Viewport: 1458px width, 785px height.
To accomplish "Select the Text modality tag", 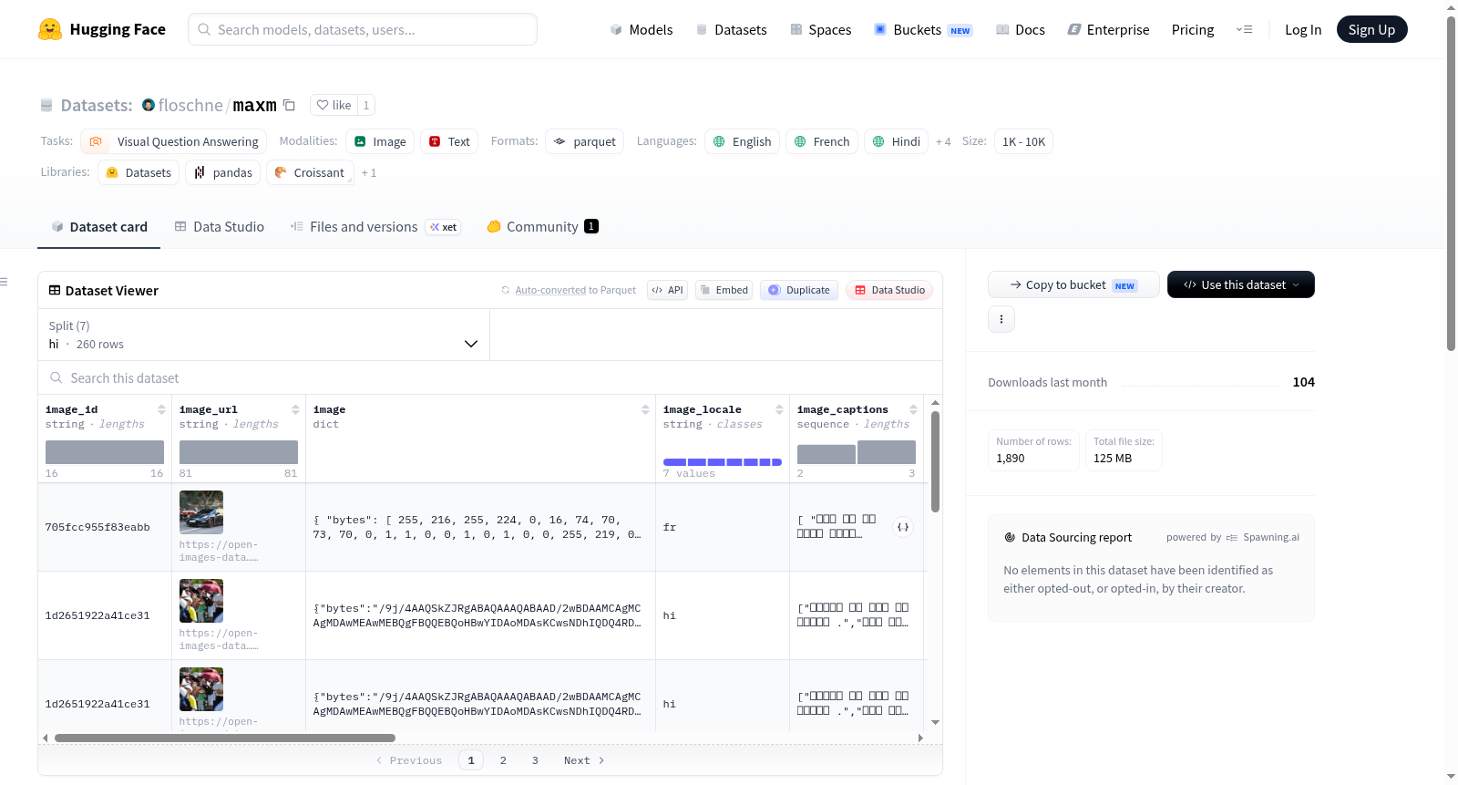I will click(x=449, y=141).
